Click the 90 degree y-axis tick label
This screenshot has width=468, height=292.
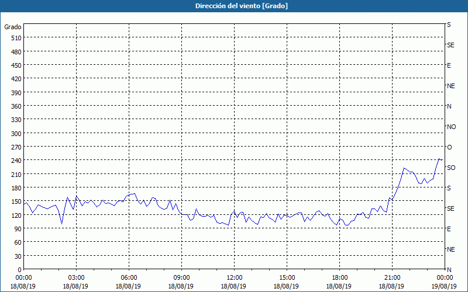(x=16, y=229)
